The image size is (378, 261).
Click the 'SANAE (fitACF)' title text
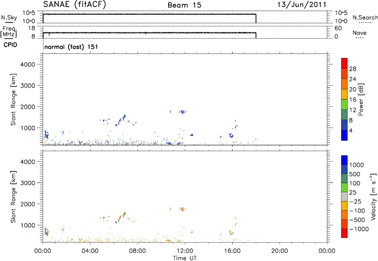75,4
